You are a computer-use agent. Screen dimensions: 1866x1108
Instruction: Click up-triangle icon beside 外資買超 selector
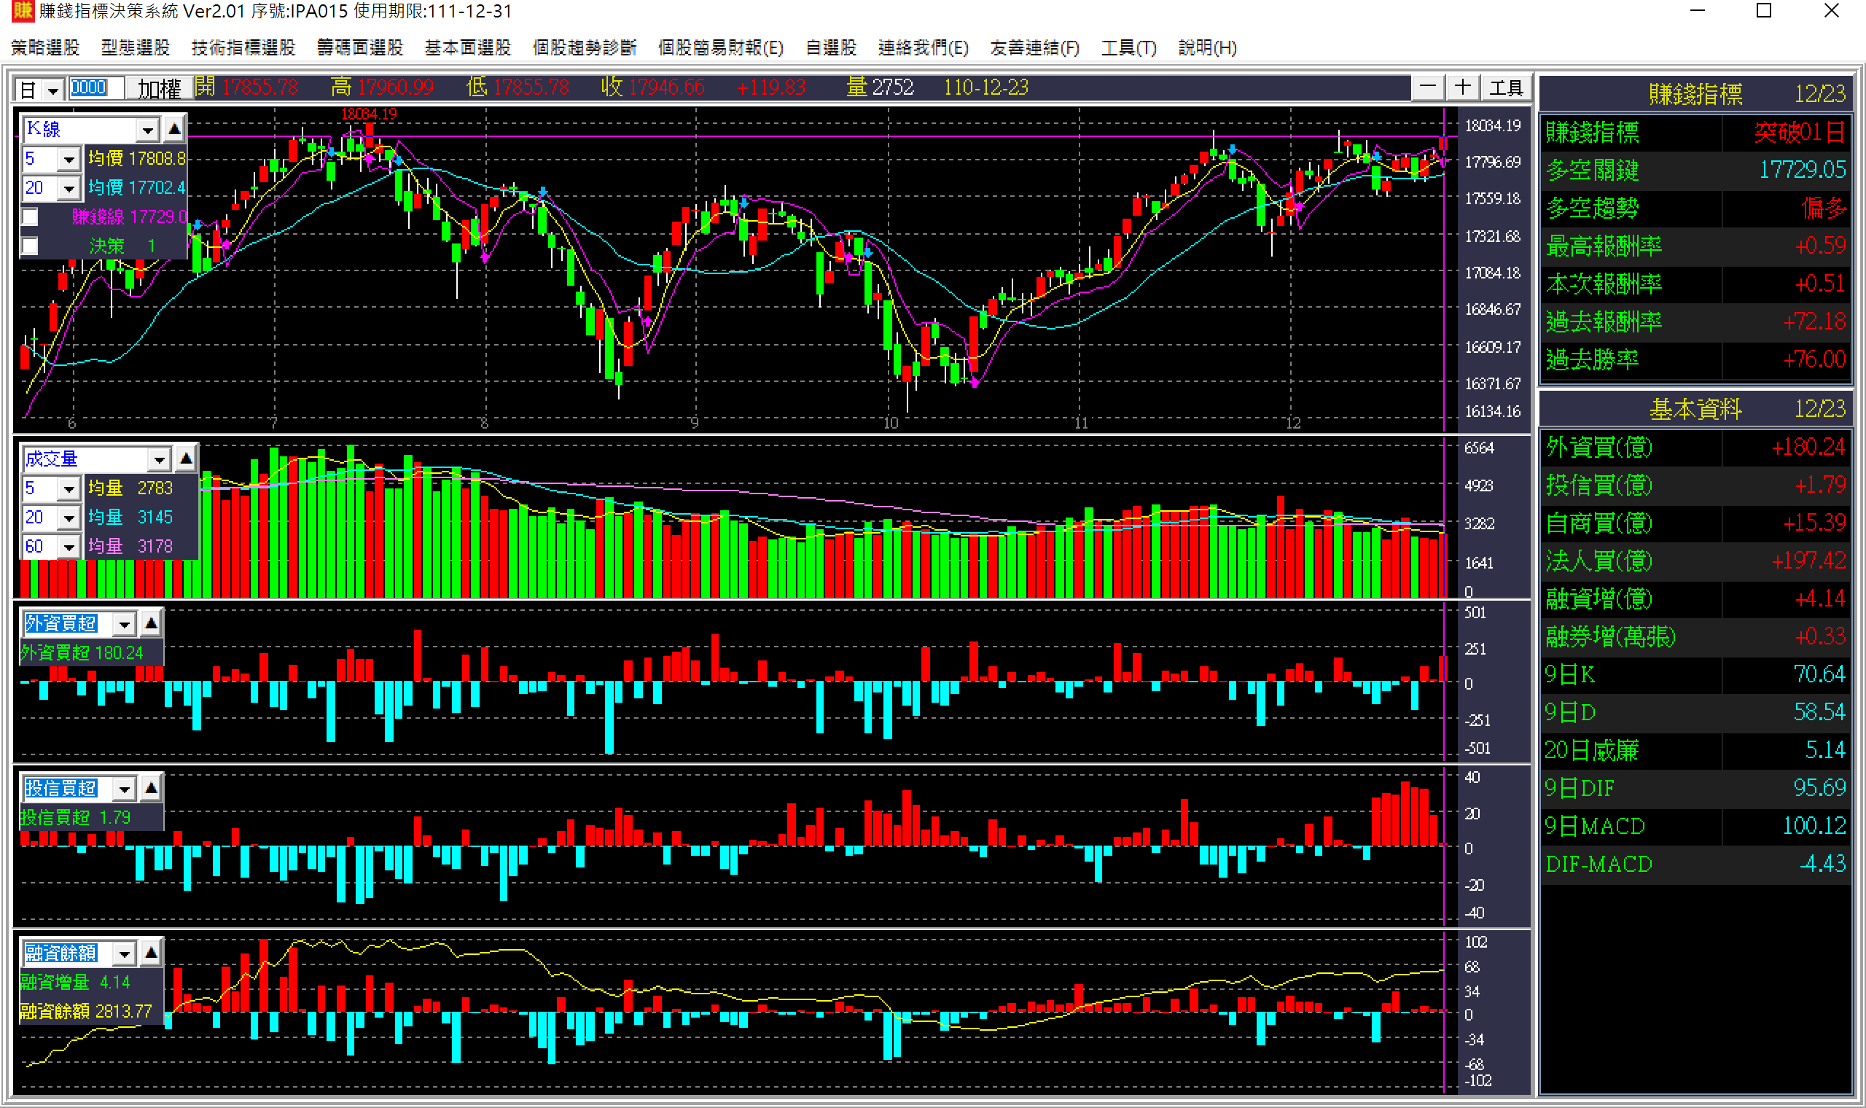point(151,623)
